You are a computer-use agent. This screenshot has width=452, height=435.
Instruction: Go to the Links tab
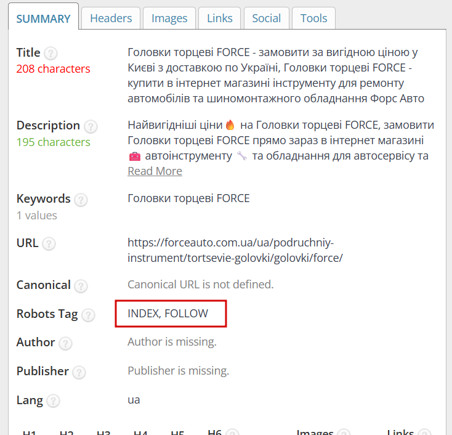pyautogui.click(x=220, y=18)
